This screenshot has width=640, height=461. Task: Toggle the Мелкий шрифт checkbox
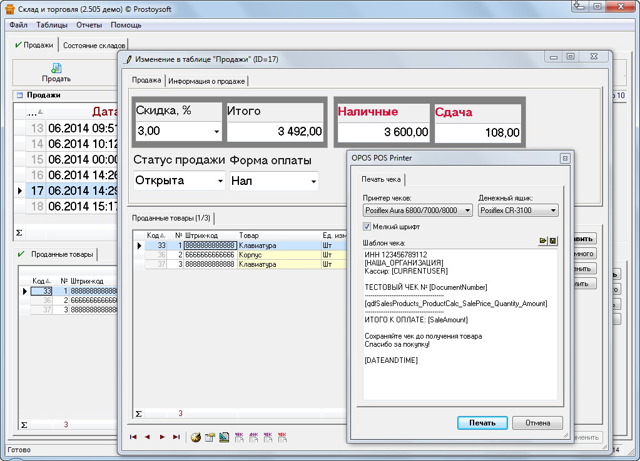tap(367, 227)
